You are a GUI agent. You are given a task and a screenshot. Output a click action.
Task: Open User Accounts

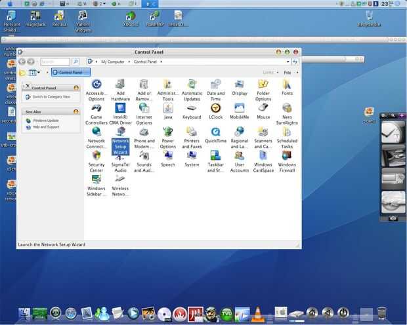point(240,161)
